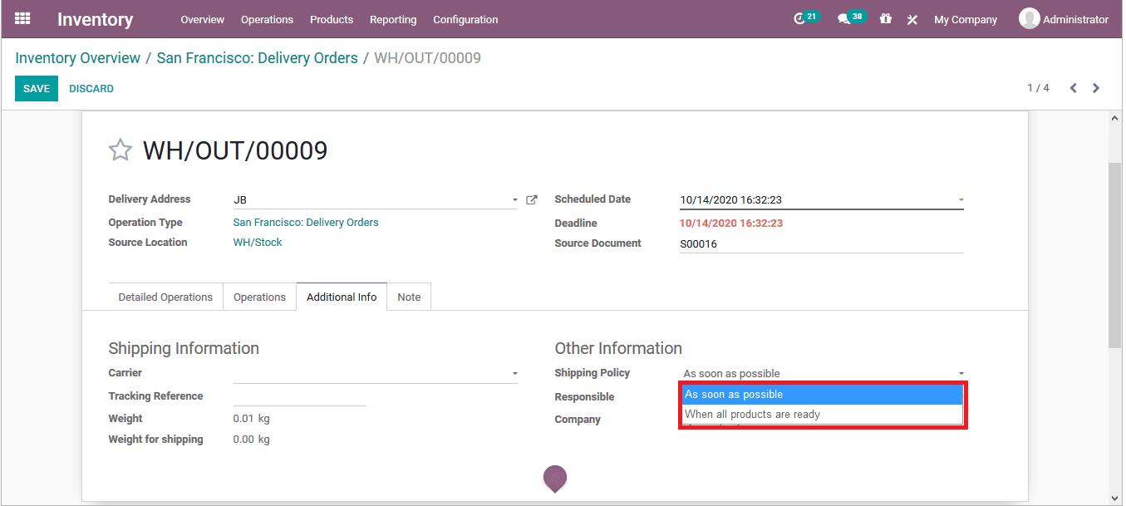Click the Deadline value 10/14/2020 16:32:23
1126x506 pixels.
(731, 224)
